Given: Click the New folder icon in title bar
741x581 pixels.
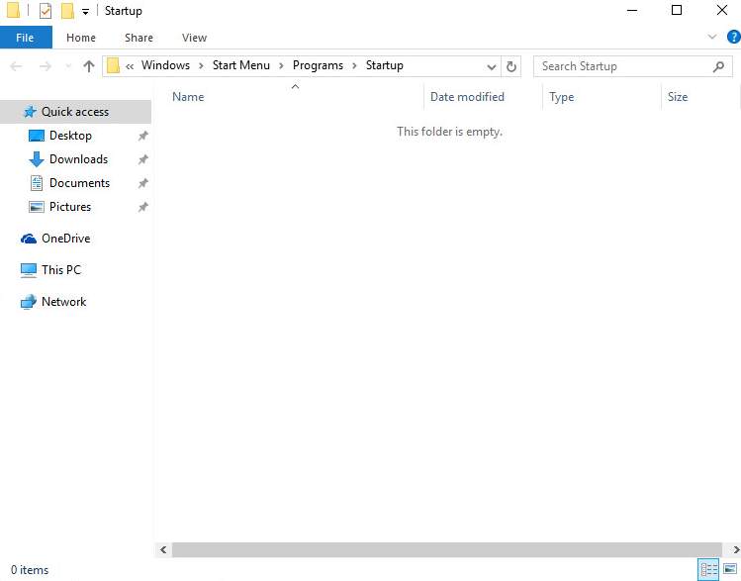Looking at the screenshot, I should [x=67, y=11].
